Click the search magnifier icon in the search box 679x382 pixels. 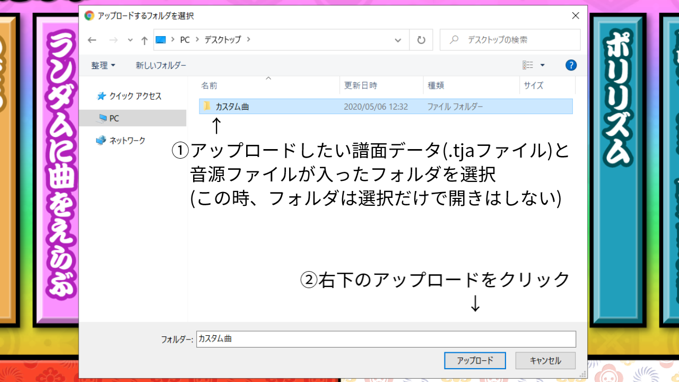click(x=454, y=39)
